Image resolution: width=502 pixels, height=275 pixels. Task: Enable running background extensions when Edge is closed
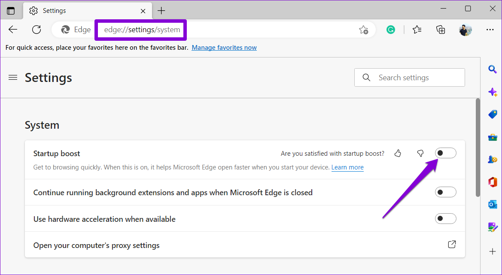[445, 192]
